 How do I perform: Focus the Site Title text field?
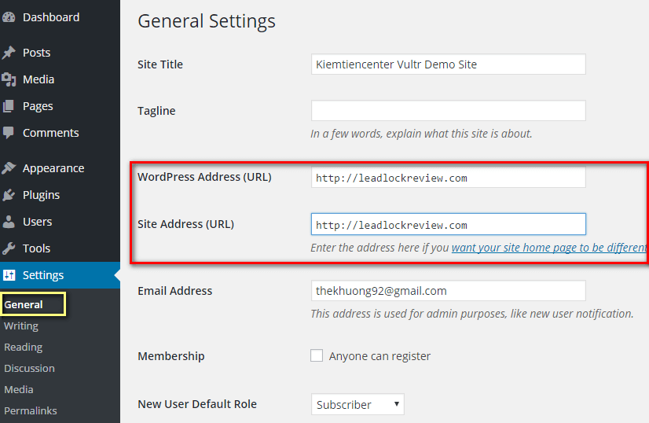point(449,64)
